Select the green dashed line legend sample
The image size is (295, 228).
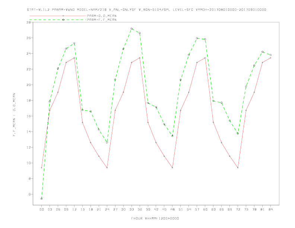(x=58, y=20)
